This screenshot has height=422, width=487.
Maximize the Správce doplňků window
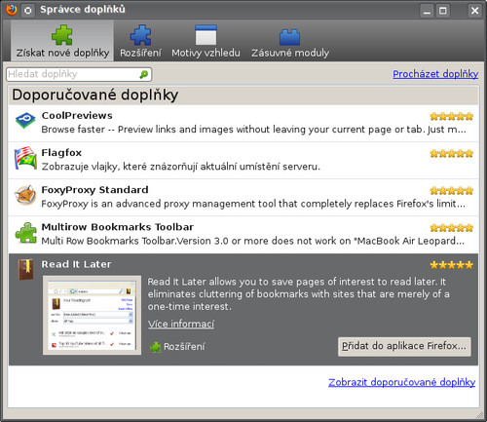click(443, 11)
